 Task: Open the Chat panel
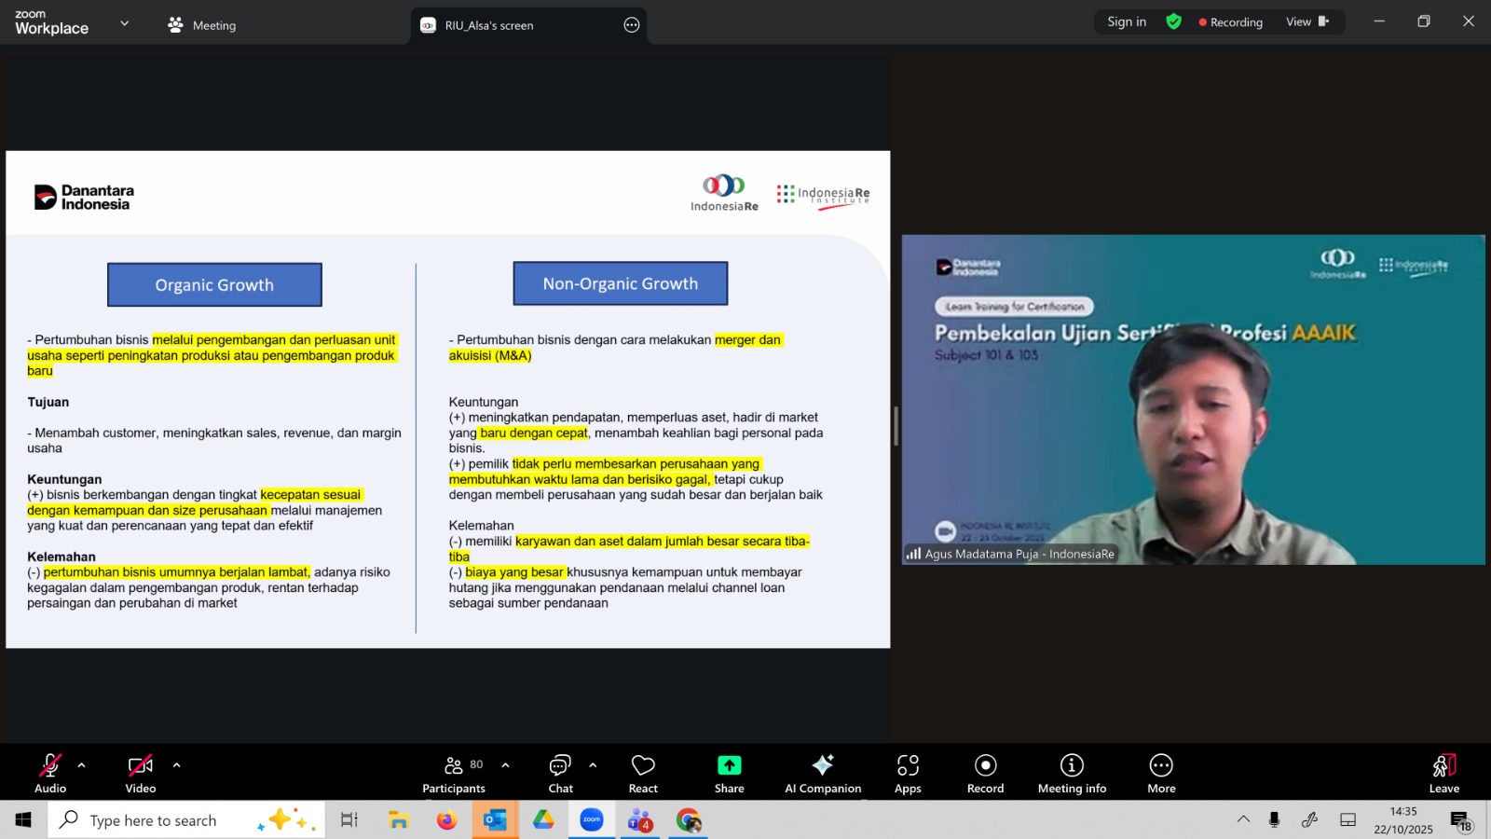560,774
